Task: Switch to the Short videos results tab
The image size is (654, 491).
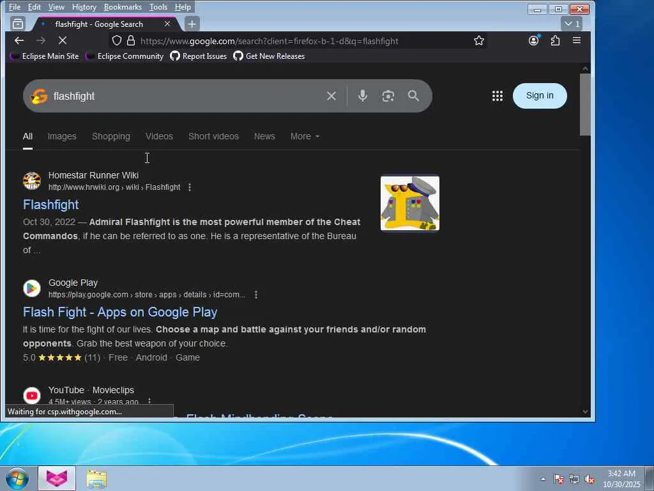Action: click(213, 137)
